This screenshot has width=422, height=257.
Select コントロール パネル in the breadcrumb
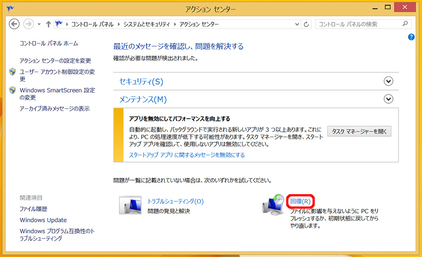(92, 25)
